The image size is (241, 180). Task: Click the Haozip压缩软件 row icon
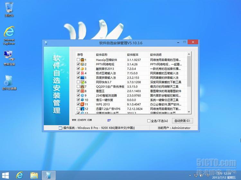82,60
